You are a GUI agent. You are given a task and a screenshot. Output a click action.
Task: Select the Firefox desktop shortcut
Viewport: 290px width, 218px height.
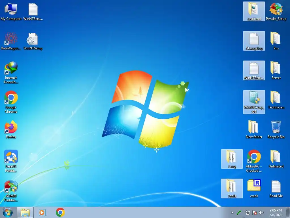click(x=11, y=129)
